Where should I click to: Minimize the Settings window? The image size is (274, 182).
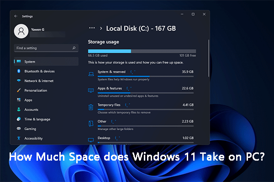point(182,14)
